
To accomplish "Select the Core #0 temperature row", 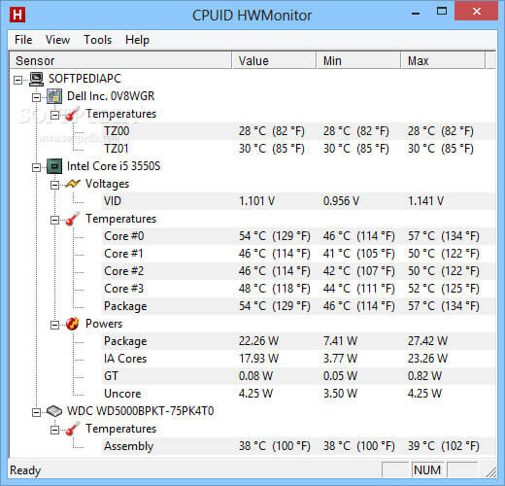I will coord(298,236).
